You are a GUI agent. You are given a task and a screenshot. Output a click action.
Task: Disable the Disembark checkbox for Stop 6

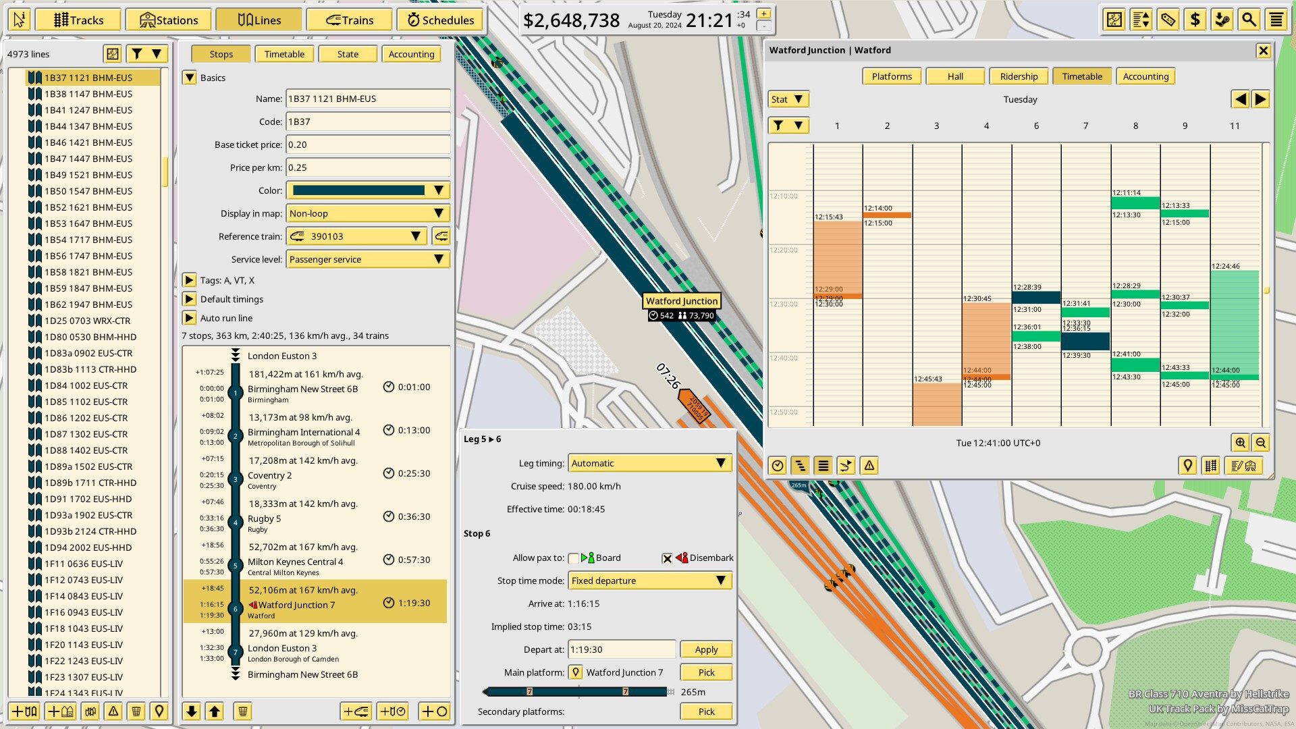click(x=667, y=558)
